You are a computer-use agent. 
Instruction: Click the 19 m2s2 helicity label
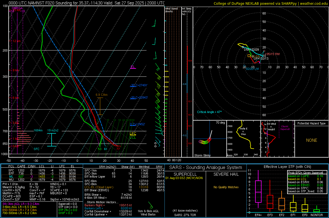tap(53, 130)
